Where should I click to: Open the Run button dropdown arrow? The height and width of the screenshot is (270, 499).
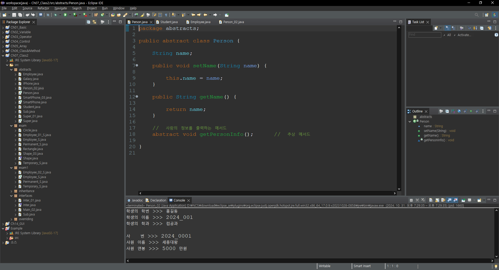pos(70,15)
